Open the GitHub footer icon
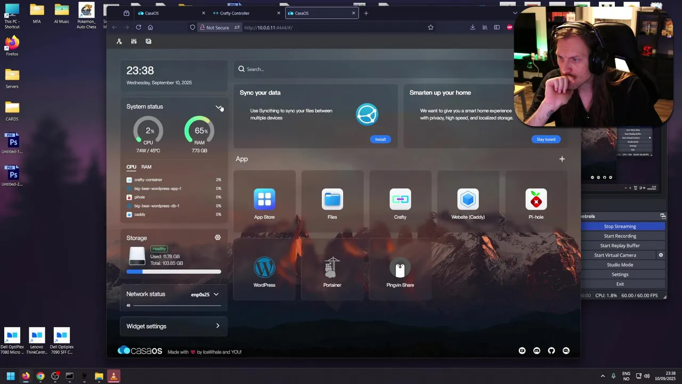This screenshot has height=384, width=682. coord(551,350)
